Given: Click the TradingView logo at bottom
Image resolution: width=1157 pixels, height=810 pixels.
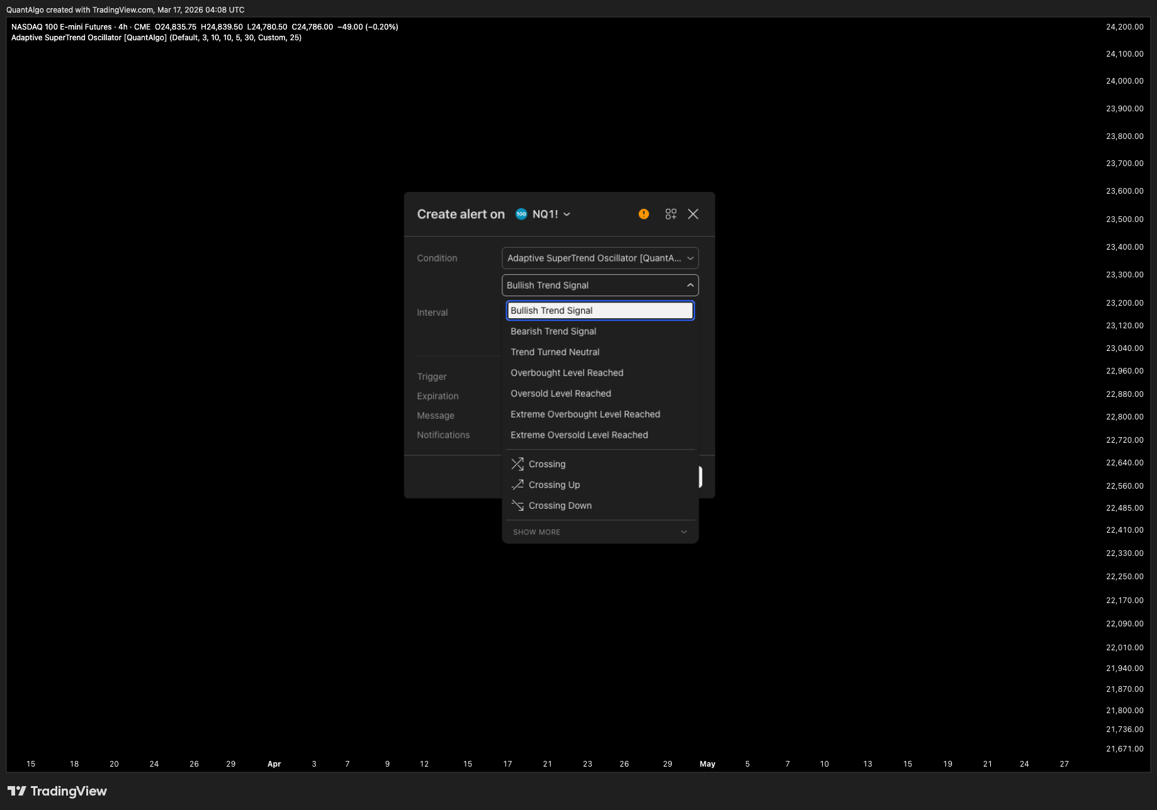Looking at the screenshot, I should pos(57,791).
